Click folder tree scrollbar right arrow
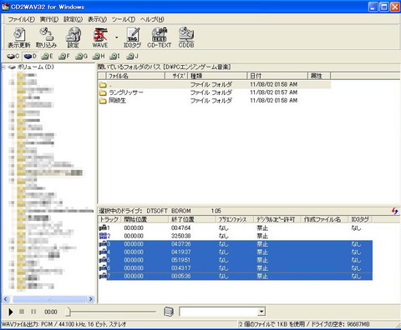 pyautogui.click(x=90, y=299)
